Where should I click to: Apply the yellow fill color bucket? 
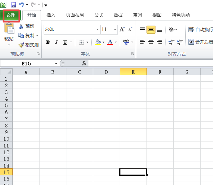pos(98,42)
